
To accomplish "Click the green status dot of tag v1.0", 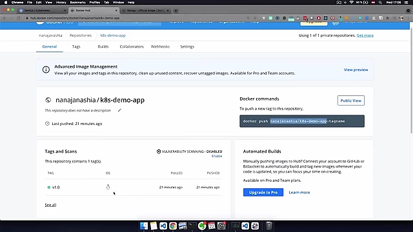I will [x=49, y=188].
